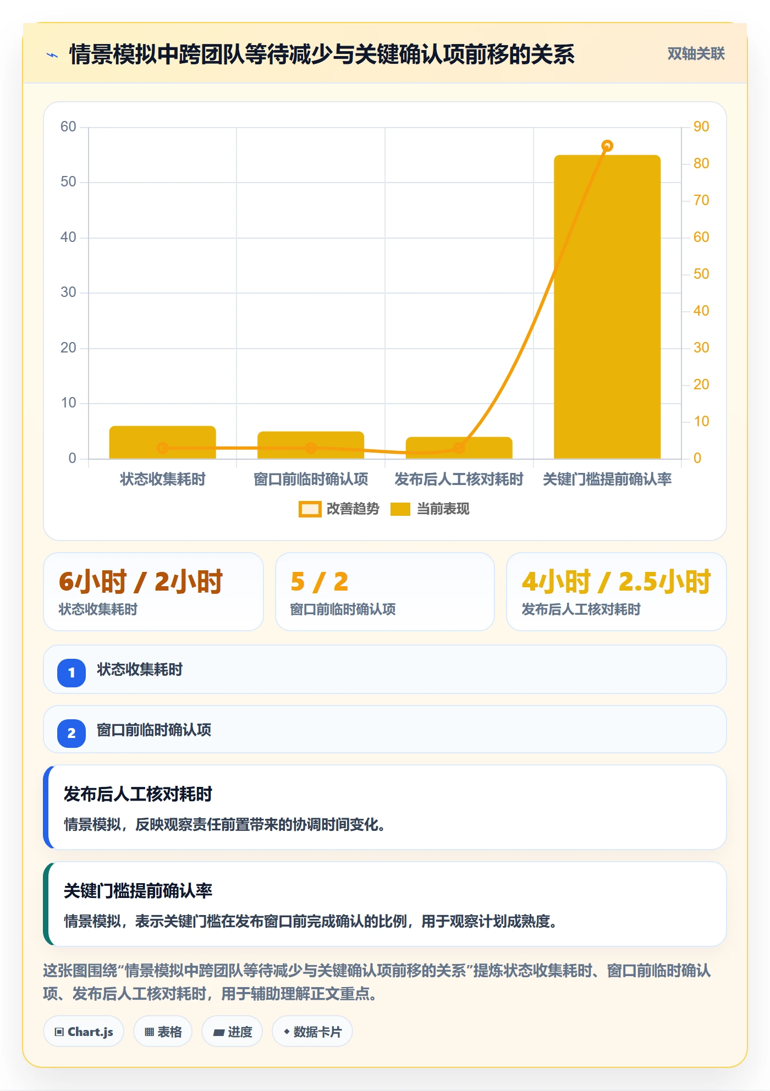Click the bar icon in the 进度 tag
Image resolution: width=770 pixels, height=1091 pixels.
(x=218, y=1033)
